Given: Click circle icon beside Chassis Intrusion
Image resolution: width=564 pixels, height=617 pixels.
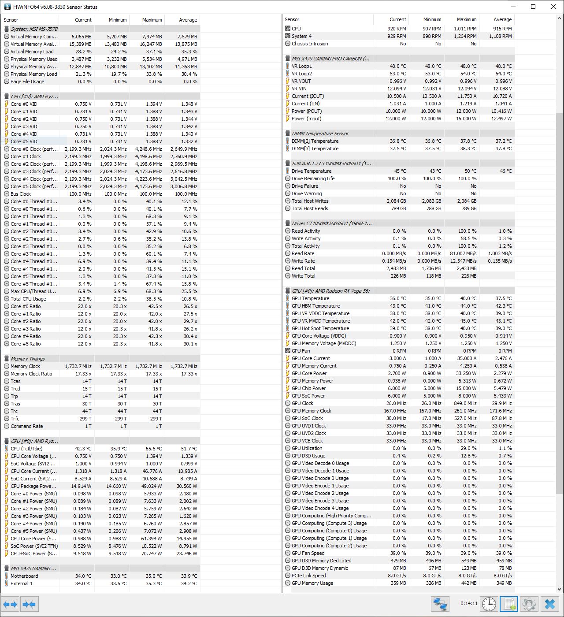Looking at the screenshot, I should tap(288, 44).
